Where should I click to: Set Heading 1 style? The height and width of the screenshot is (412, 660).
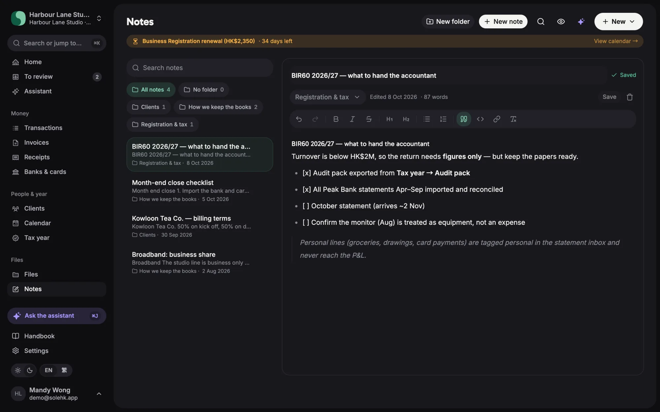tap(389, 119)
